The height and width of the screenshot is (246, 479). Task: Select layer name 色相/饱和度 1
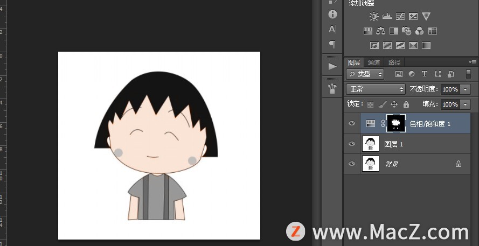pos(430,124)
